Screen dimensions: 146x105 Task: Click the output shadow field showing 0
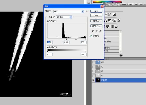pyautogui.click(x=50, y=55)
